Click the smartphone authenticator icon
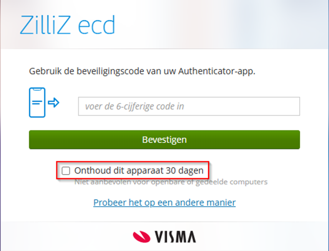 click(37, 103)
